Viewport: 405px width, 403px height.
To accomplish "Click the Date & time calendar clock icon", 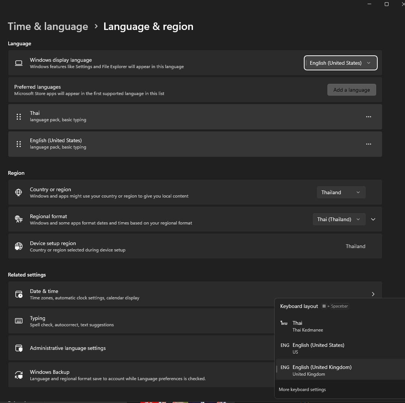I will (19, 294).
